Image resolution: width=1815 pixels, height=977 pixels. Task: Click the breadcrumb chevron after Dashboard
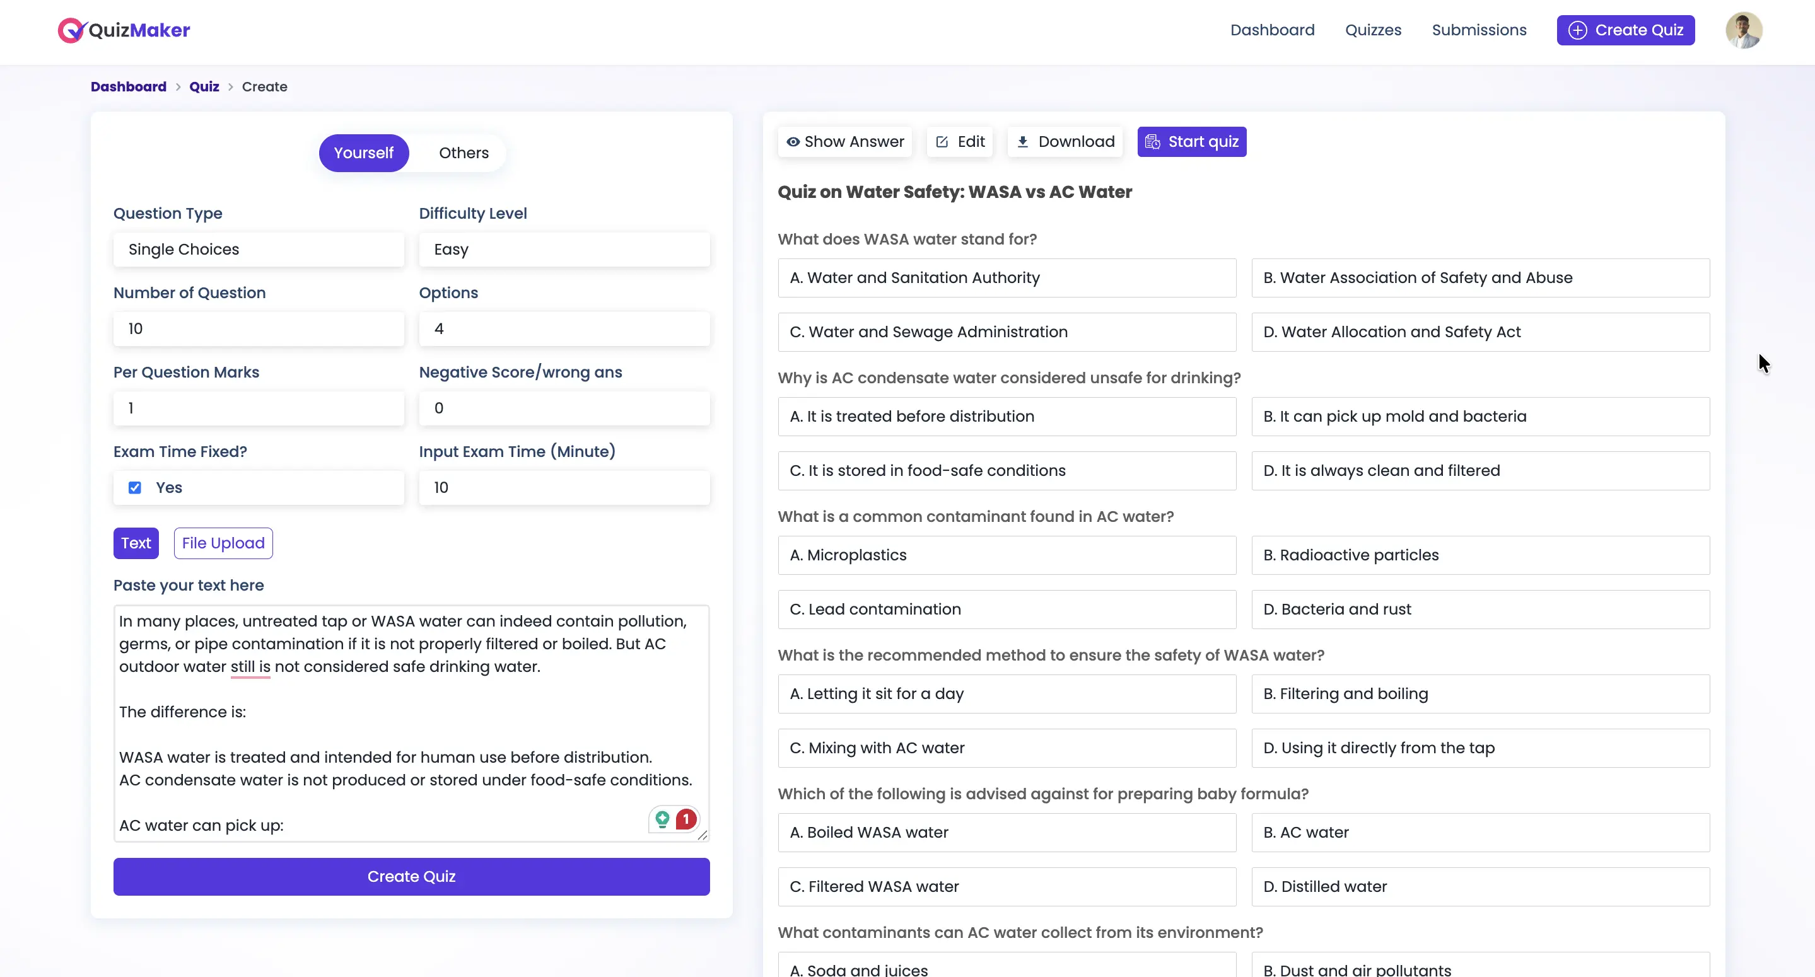(x=178, y=86)
